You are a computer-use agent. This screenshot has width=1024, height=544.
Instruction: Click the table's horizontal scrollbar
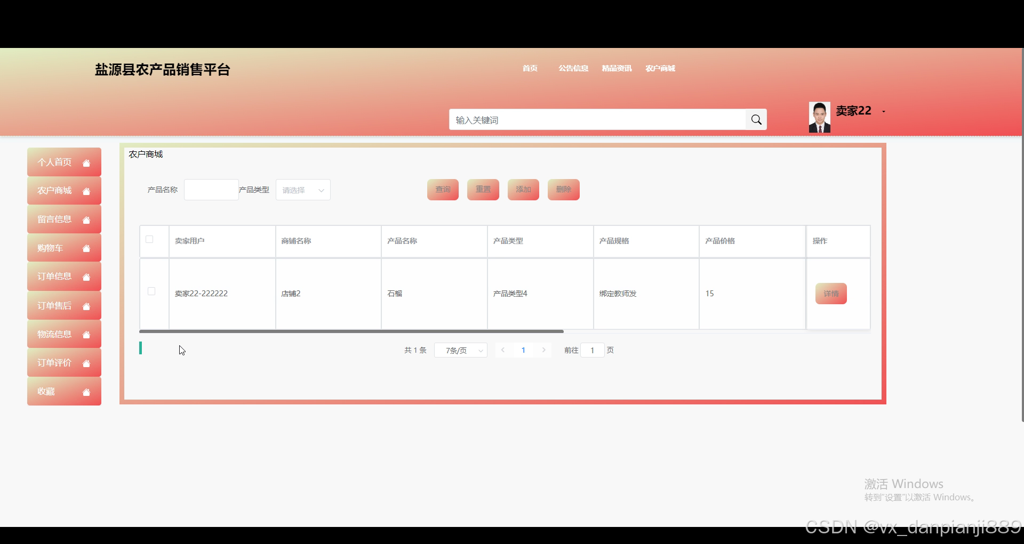pyautogui.click(x=351, y=331)
